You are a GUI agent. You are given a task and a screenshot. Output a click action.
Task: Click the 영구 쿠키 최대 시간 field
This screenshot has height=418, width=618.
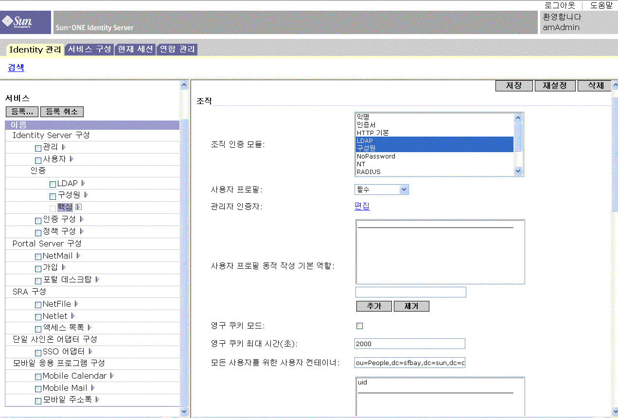coord(410,344)
